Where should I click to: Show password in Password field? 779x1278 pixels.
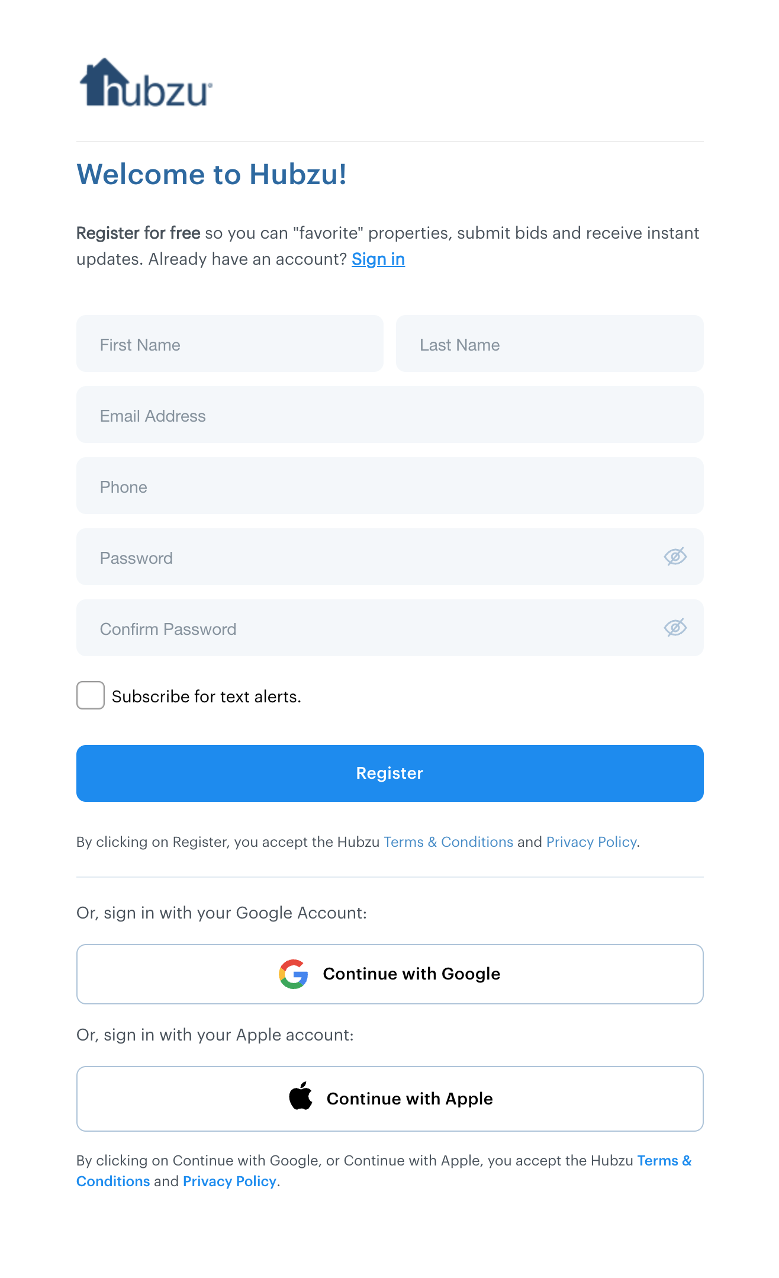pos(675,557)
